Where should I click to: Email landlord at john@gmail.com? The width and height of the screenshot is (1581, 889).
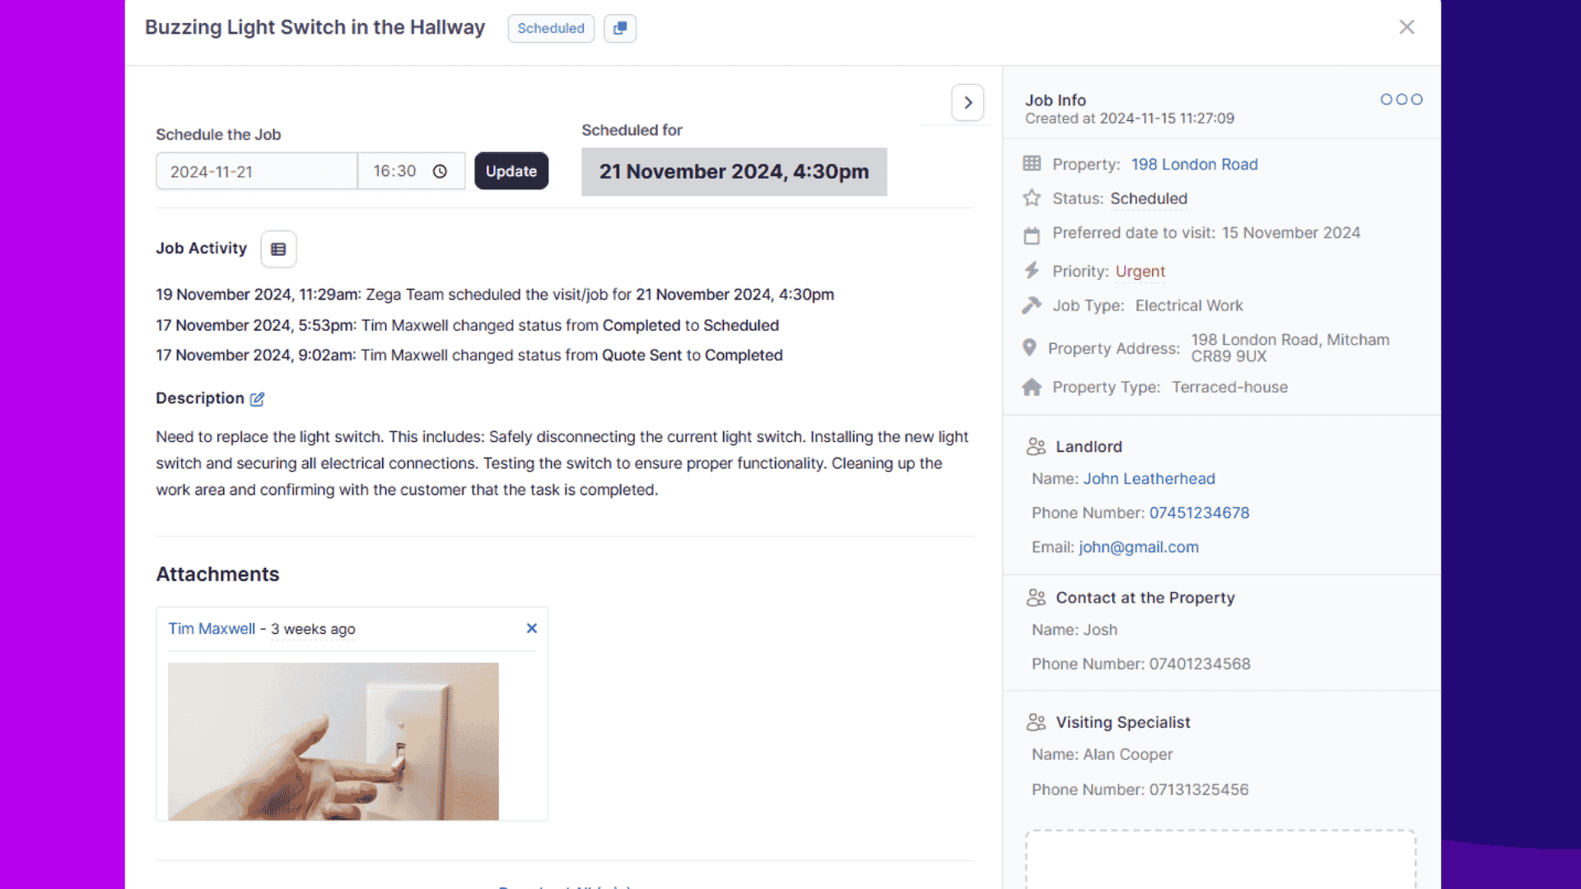1139,547
